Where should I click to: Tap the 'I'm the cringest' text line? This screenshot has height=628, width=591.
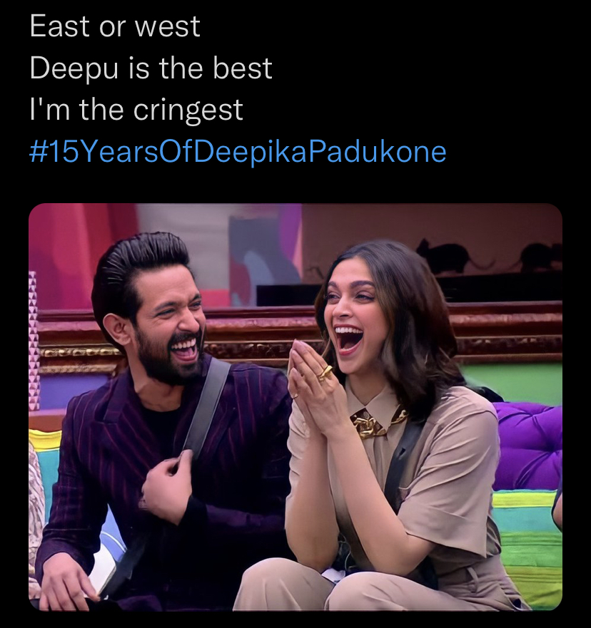136,109
